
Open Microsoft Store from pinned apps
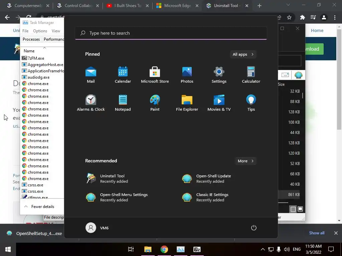tap(155, 75)
